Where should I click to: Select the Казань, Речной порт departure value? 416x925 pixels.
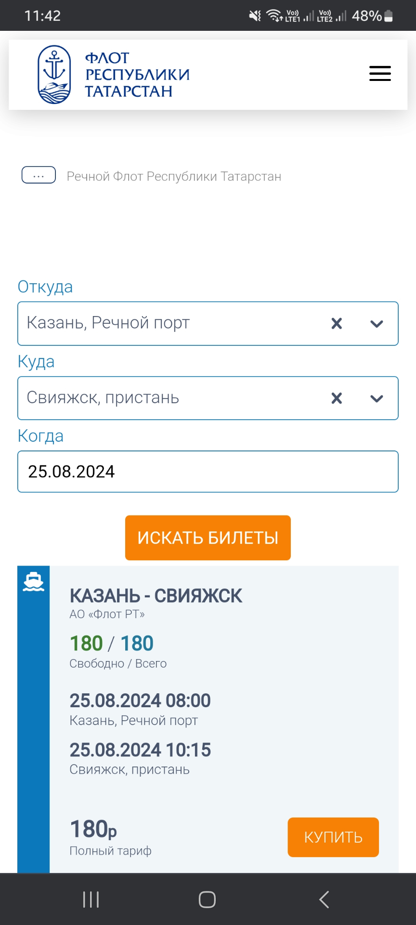tap(108, 323)
